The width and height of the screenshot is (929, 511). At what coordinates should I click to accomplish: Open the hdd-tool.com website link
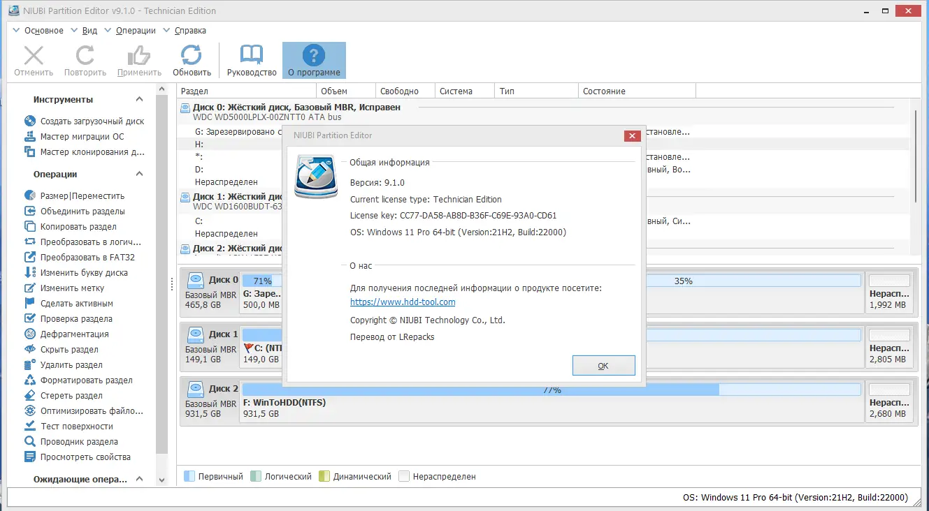(401, 302)
